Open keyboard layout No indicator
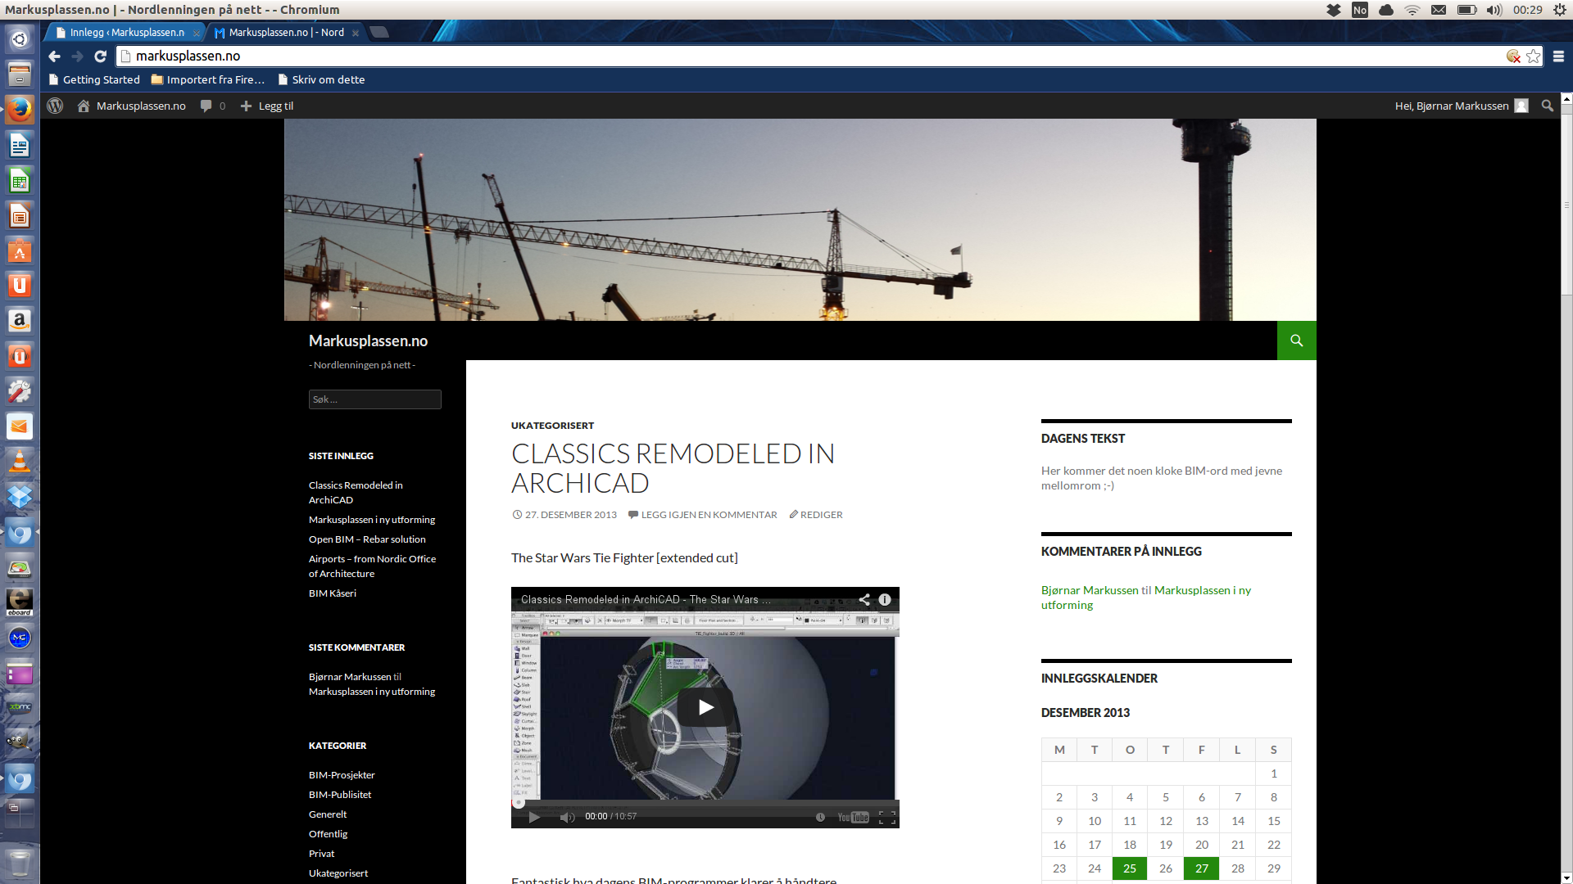The height and width of the screenshot is (884, 1573). pos(1360,10)
